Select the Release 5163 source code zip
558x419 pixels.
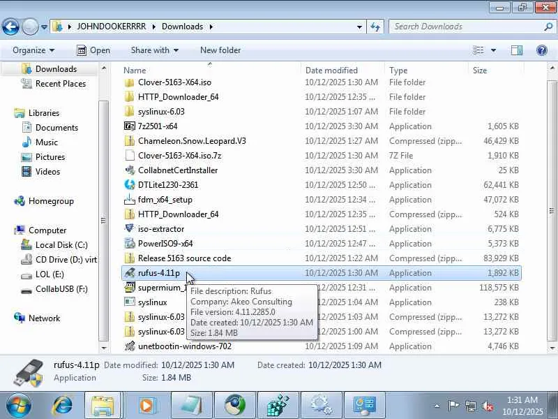[130, 258]
